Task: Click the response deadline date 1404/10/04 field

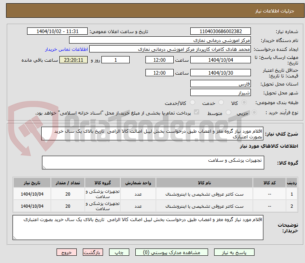Action: tap(221, 60)
